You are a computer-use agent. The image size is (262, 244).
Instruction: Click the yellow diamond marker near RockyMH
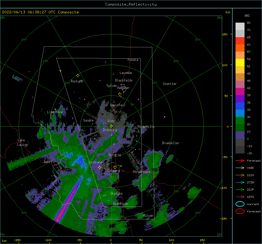click(x=78, y=76)
